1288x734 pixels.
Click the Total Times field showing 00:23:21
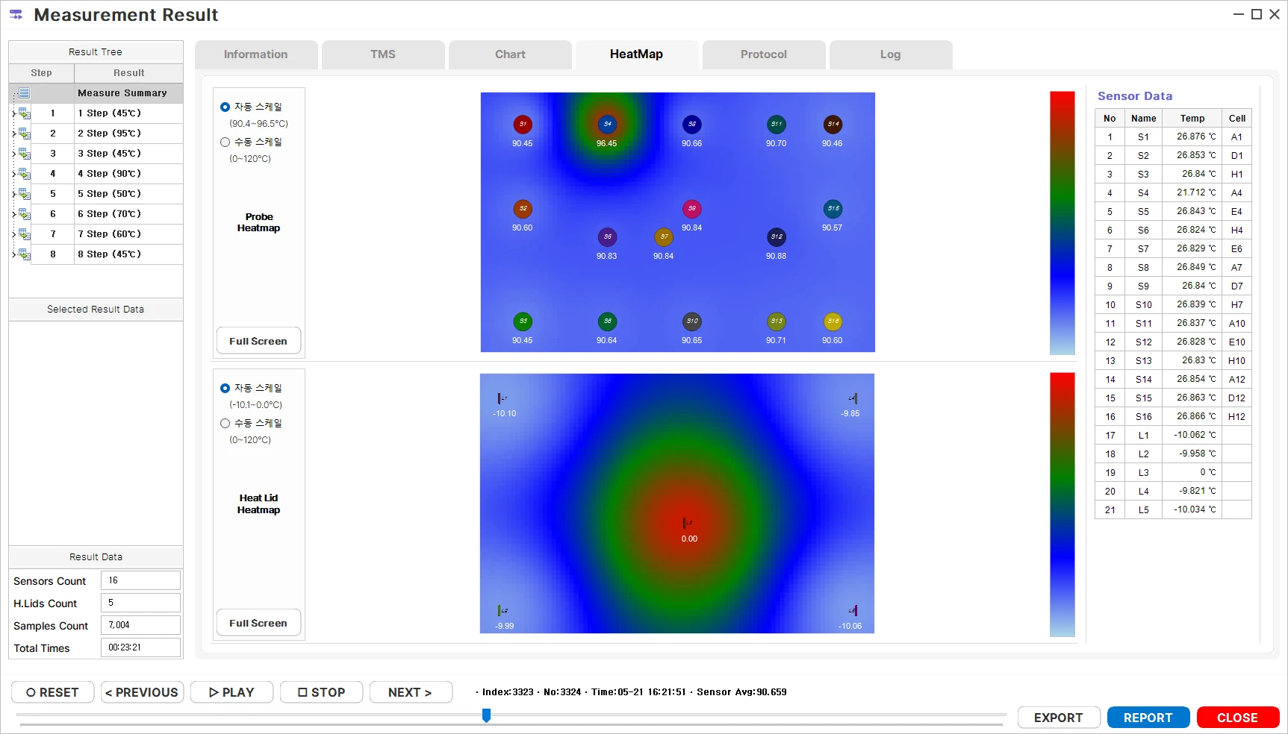[x=140, y=647]
